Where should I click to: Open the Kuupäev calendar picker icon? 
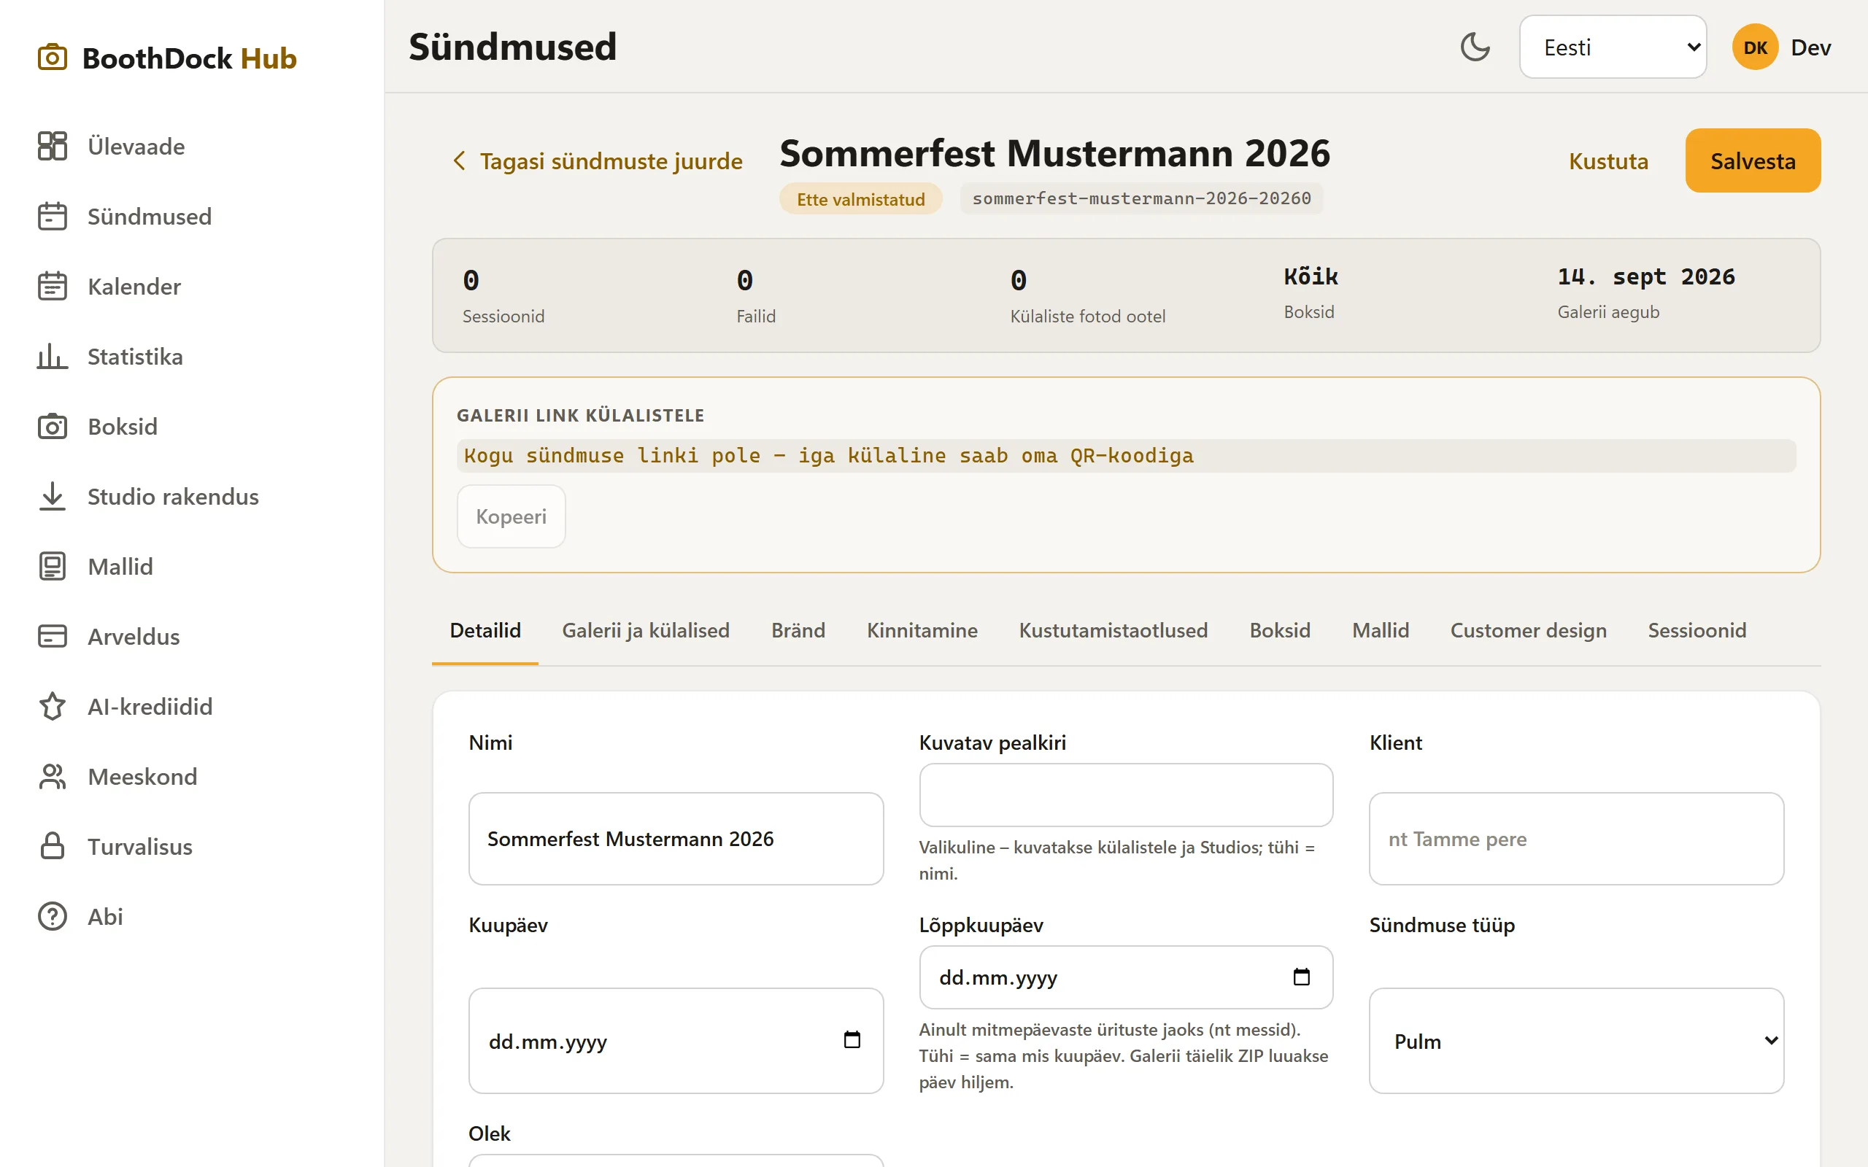[x=852, y=1039]
